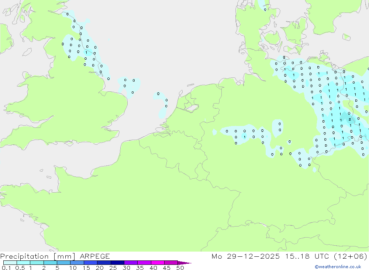Open the weatheronline.co.uk link
Screen dimensions: 369x270
click(x=338, y=267)
